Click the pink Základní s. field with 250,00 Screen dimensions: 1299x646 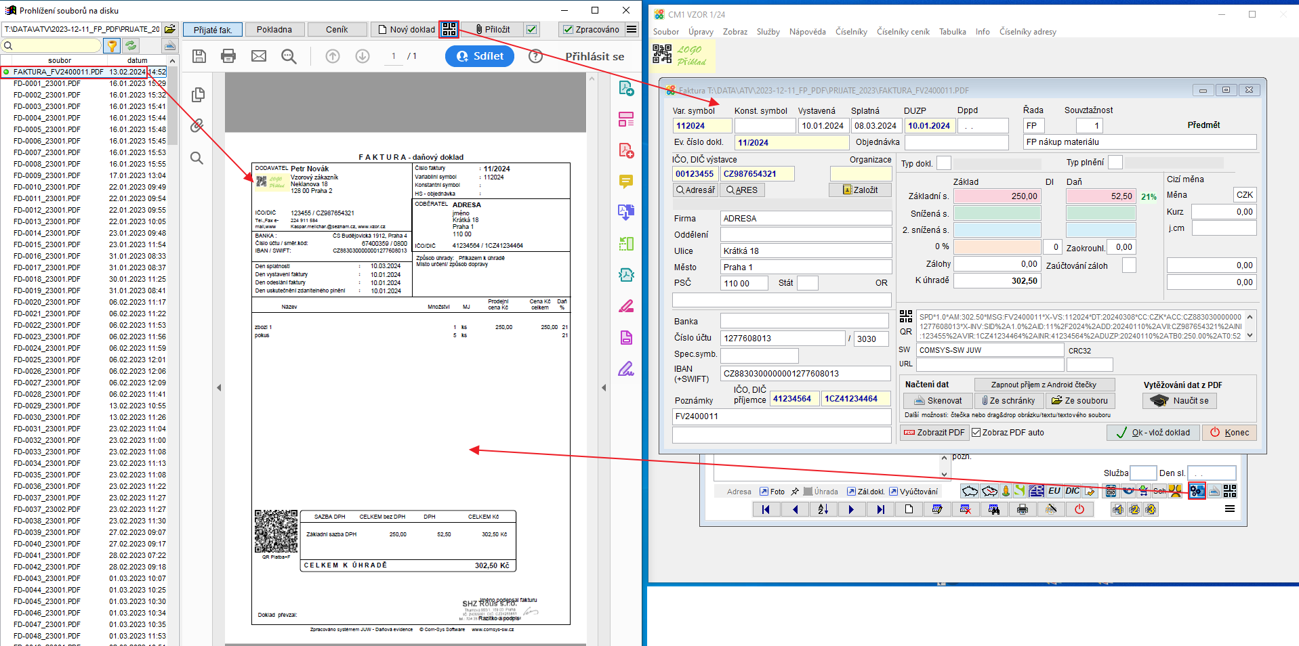[997, 196]
